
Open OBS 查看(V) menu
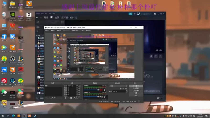(x=59, y=31)
